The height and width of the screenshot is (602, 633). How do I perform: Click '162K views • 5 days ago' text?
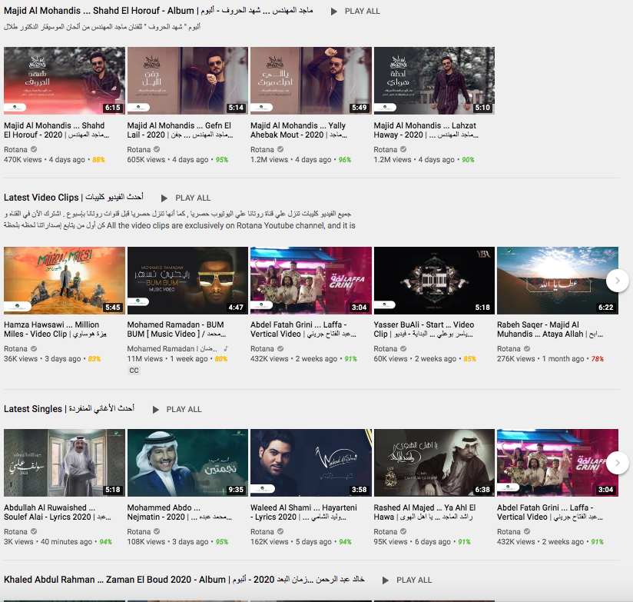(x=290, y=542)
